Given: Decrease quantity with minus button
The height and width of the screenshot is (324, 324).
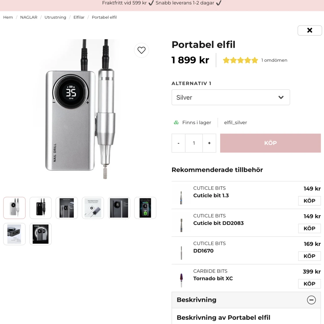Looking at the screenshot, I should click(x=179, y=143).
